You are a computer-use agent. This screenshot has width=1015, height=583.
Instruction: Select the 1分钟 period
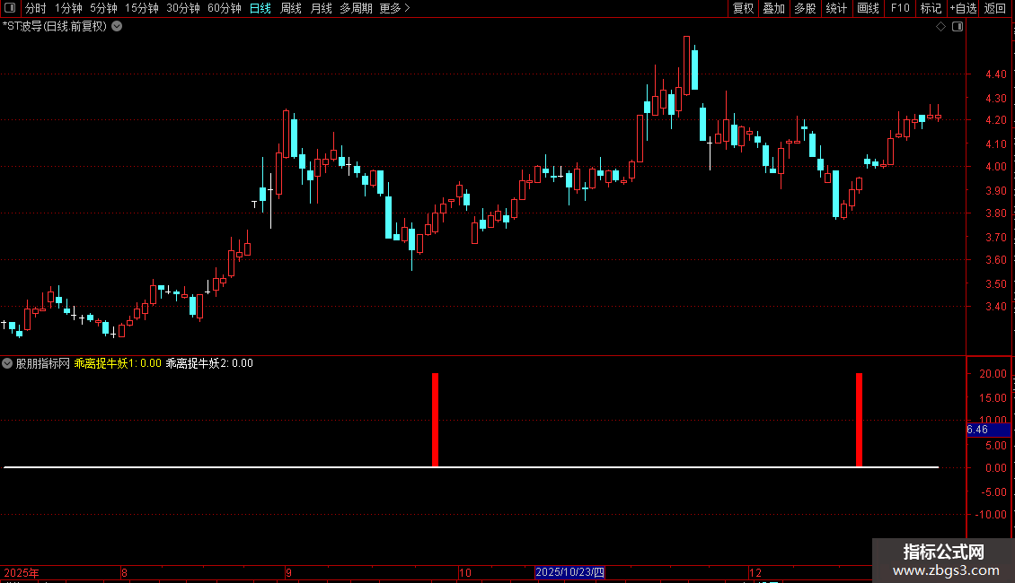[68, 8]
